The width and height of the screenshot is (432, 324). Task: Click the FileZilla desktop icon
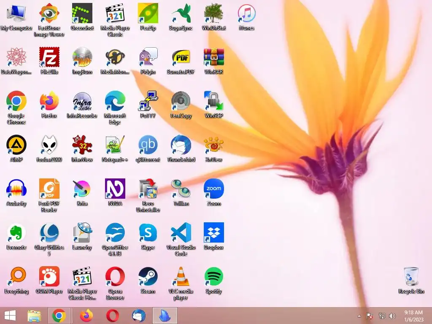tap(49, 57)
